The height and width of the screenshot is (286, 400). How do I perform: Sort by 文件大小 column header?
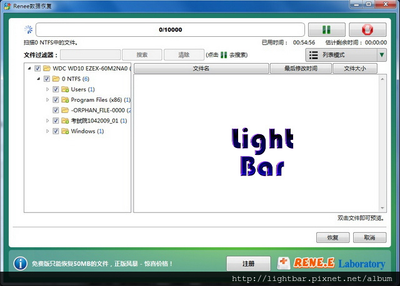pos(355,68)
